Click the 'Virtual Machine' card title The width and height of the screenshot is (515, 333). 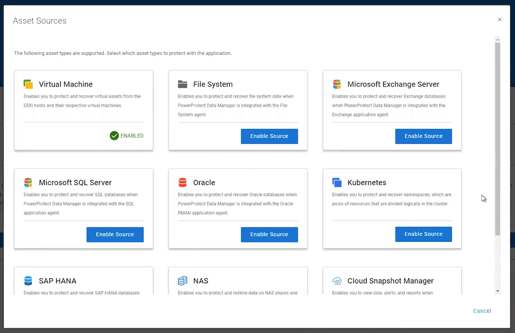(x=66, y=84)
